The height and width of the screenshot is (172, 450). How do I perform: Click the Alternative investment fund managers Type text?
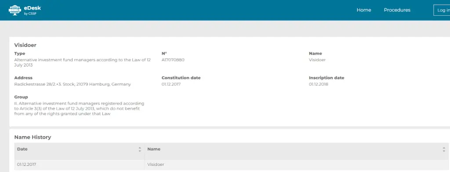coord(82,63)
